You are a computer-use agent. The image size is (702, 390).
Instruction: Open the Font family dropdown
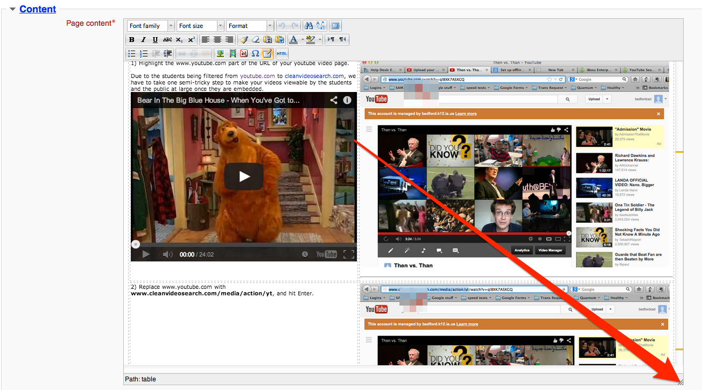[151, 26]
